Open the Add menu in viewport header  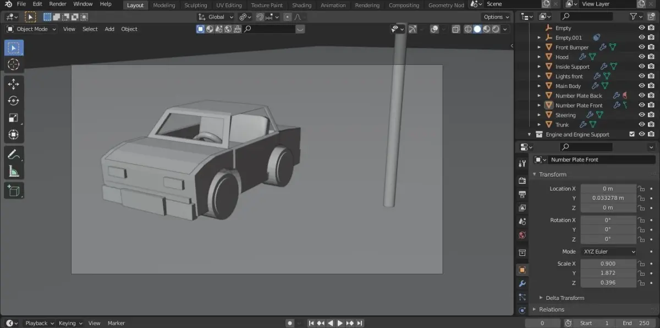click(109, 29)
